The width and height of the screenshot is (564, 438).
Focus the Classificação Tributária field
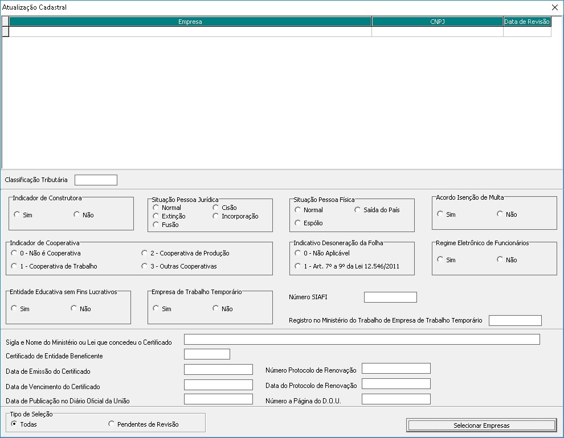tap(96, 180)
